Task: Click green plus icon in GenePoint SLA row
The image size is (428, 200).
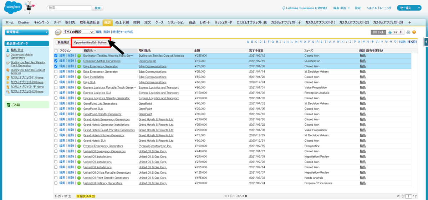Action: (79, 109)
